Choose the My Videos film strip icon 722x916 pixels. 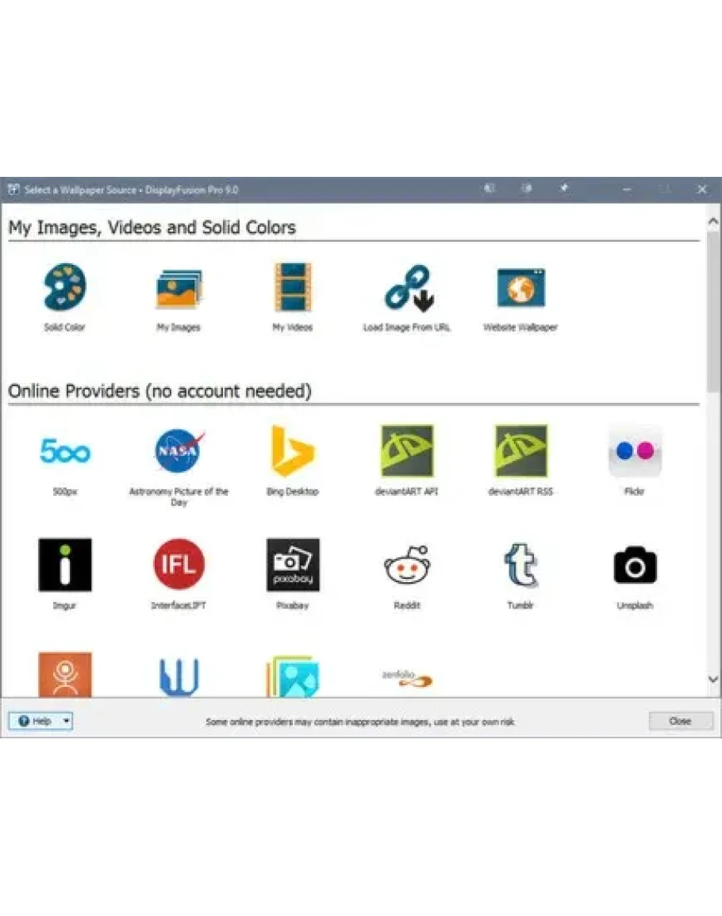tap(293, 287)
